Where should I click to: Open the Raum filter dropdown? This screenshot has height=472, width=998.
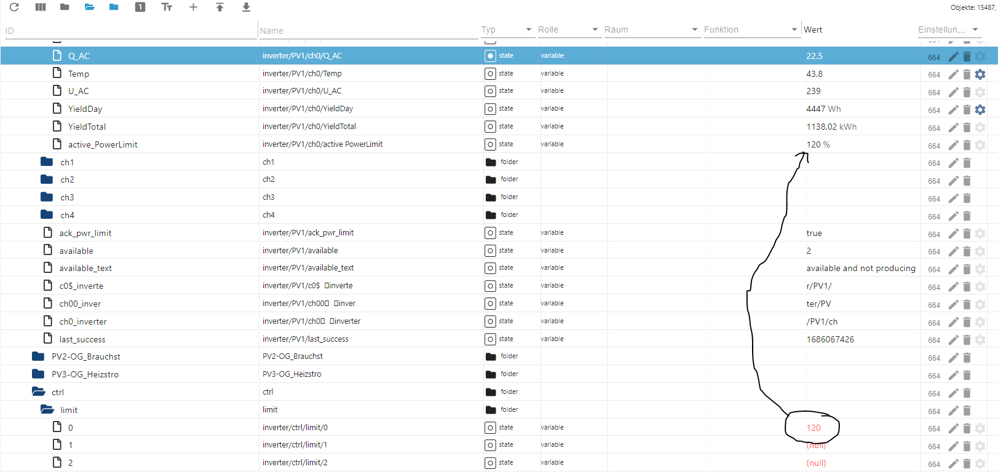click(x=695, y=29)
